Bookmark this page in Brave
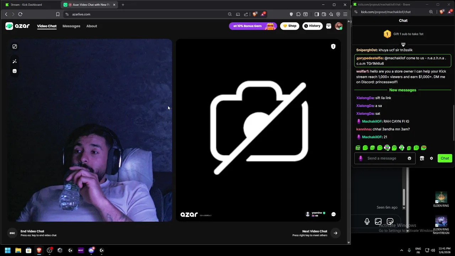 coord(58,14)
